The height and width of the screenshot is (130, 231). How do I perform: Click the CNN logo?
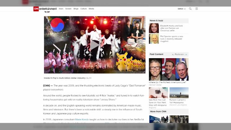pos(36,9)
